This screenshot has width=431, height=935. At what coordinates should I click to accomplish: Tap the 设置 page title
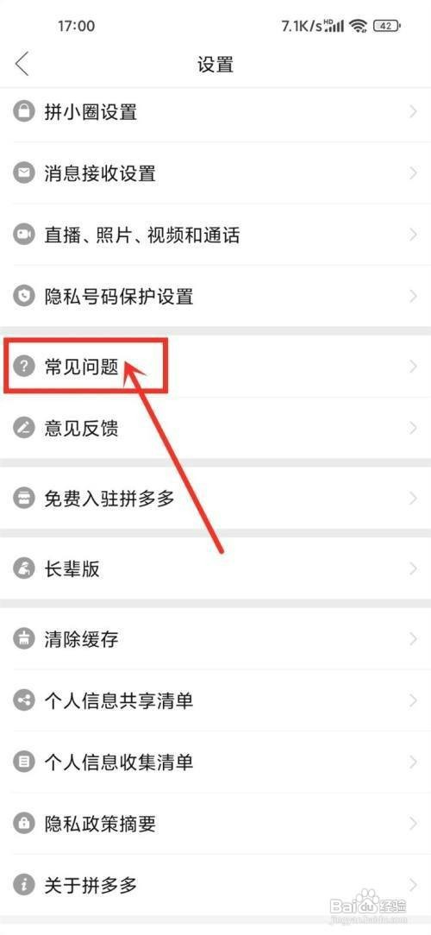click(215, 65)
